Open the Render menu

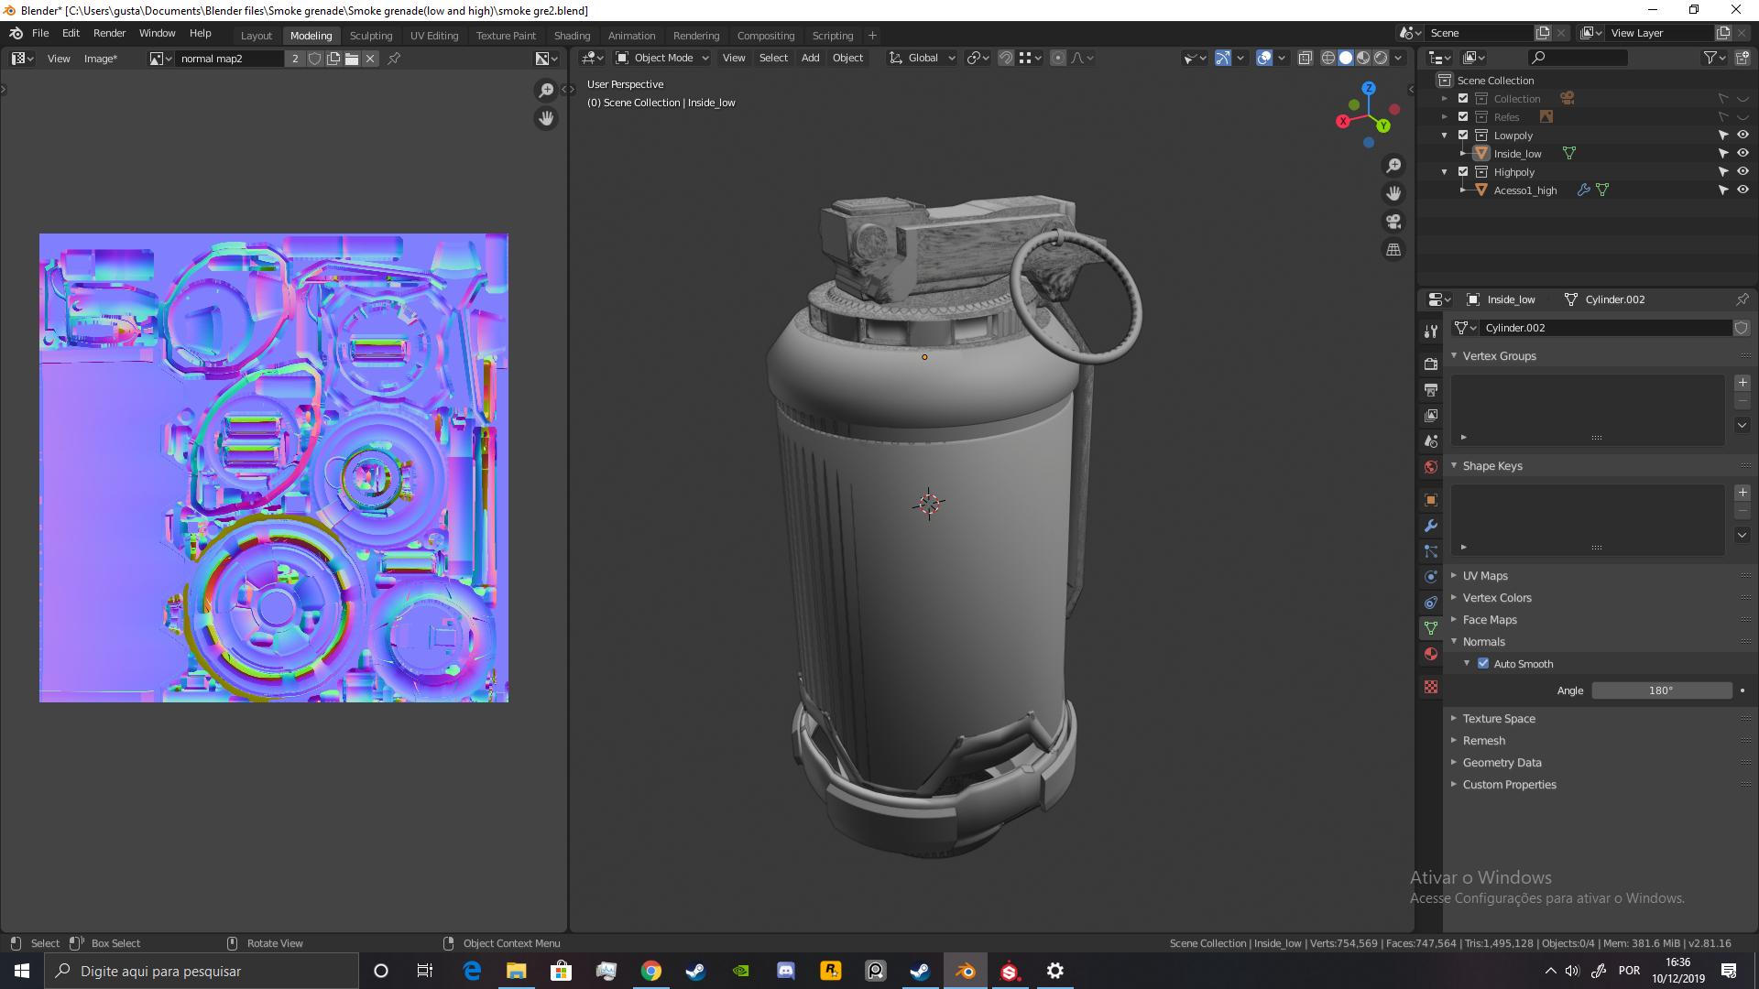(x=109, y=33)
